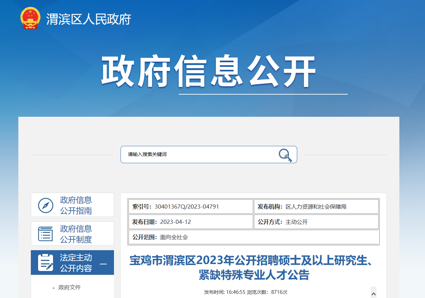Click the 政府信息公开 banner heading
Image resolution: width=425 pixels, height=298 pixels.
[208, 71]
